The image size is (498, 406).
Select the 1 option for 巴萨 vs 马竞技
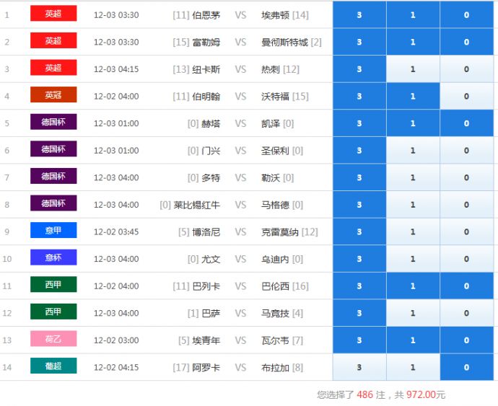tap(413, 313)
